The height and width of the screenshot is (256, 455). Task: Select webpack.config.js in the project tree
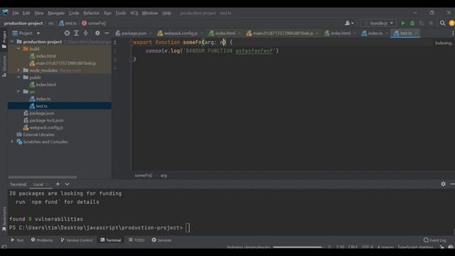[45, 127]
